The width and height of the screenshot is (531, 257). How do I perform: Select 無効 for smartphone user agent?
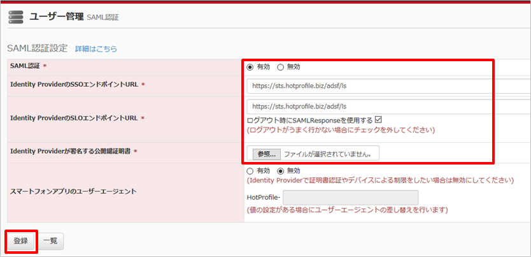tap(281, 171)
